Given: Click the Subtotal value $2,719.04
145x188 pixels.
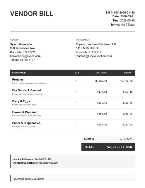Looking at the screenshot, I should click(x=126, y=139).
